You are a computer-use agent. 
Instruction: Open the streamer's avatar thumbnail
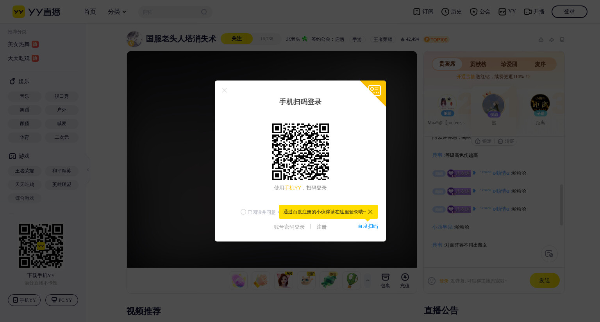point(134,39)
